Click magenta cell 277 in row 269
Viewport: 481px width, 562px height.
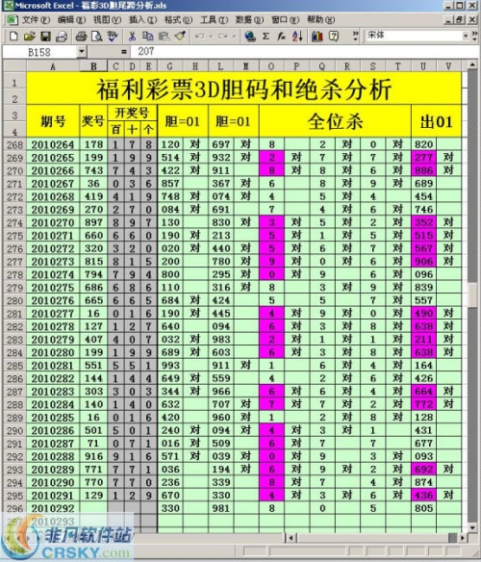click(x=423, y=158)
